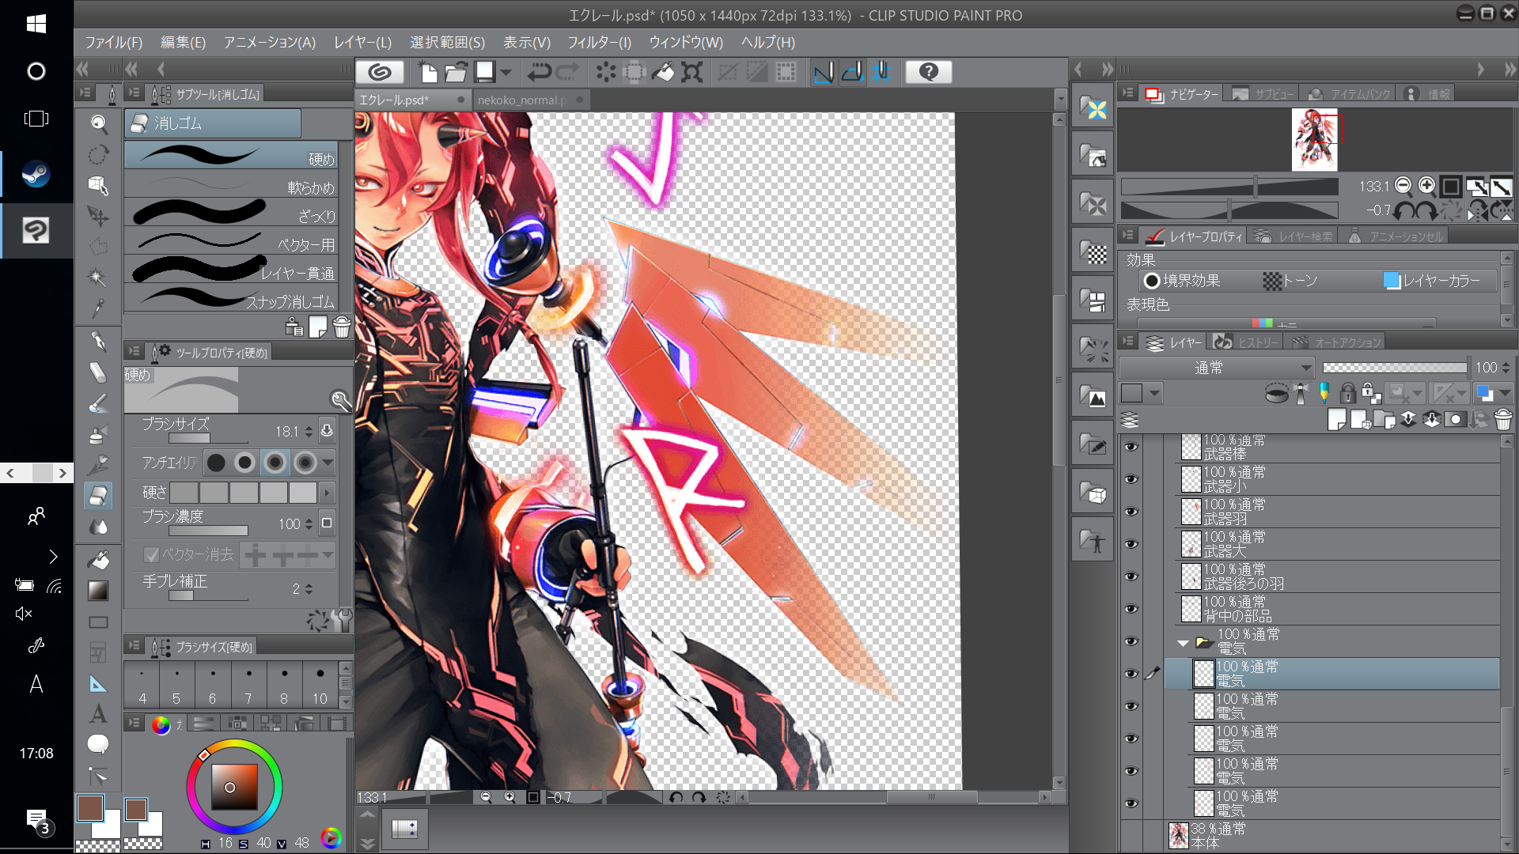The height and width of the screenshot is (854, 1519).
Task: Click the Navigator preview thumbnail
Action: click(1314, 140)
